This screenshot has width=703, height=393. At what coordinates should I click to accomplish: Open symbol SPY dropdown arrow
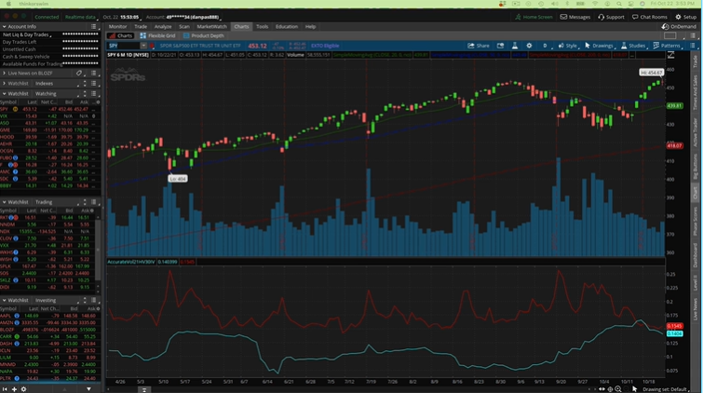click(143, 46)
